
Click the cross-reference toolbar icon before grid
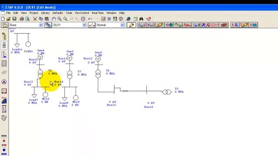point(103,19)
